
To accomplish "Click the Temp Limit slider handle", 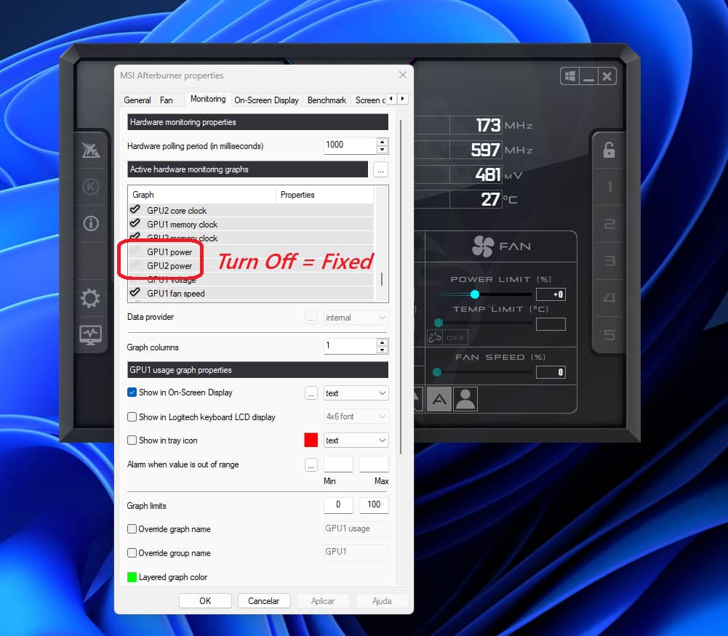I will click(439, 323).
